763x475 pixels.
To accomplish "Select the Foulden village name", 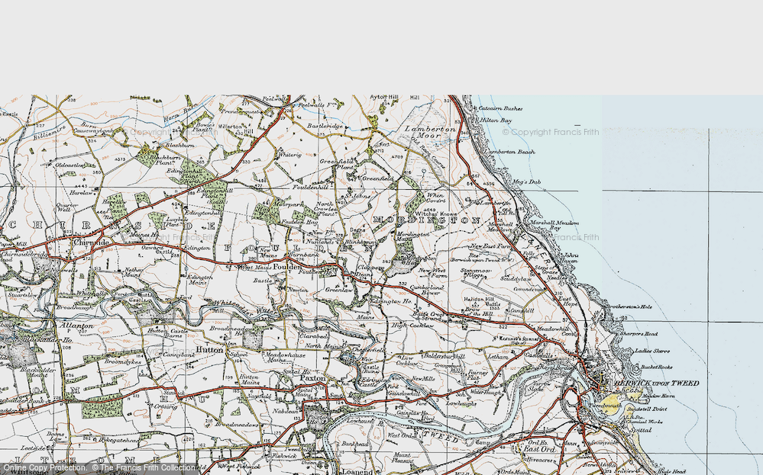I will [x=287, y=267].
